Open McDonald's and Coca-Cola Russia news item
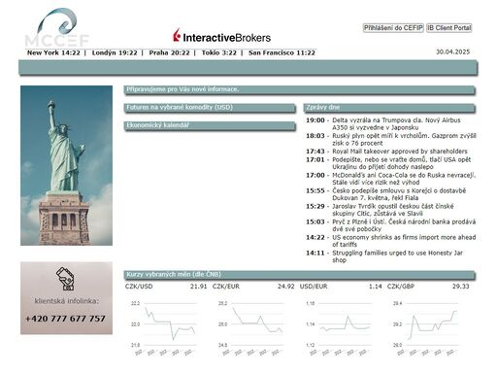The image size is (497, 373). click(404, 179)
